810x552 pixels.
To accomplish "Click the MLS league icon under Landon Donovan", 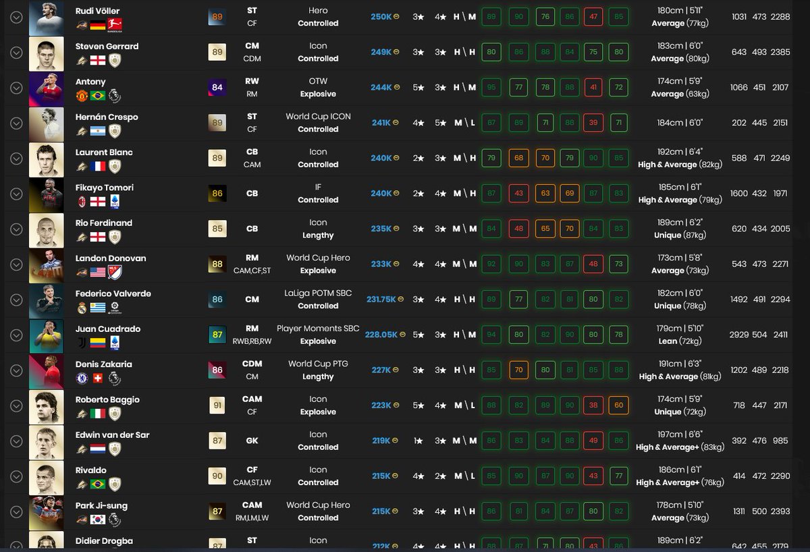I will coord(115,272).
